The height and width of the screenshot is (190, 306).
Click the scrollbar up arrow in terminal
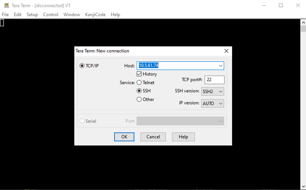coord(303,23)
